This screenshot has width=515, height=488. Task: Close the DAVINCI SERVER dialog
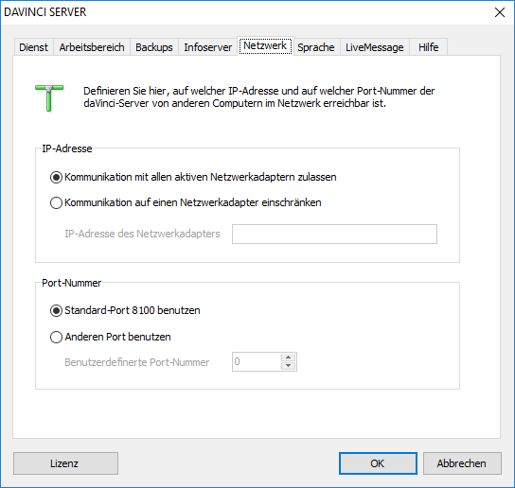pos(500,12)
